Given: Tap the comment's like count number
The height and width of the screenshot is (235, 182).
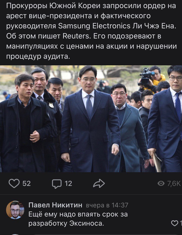Looking at the screenshot, I should click(180, 223).
